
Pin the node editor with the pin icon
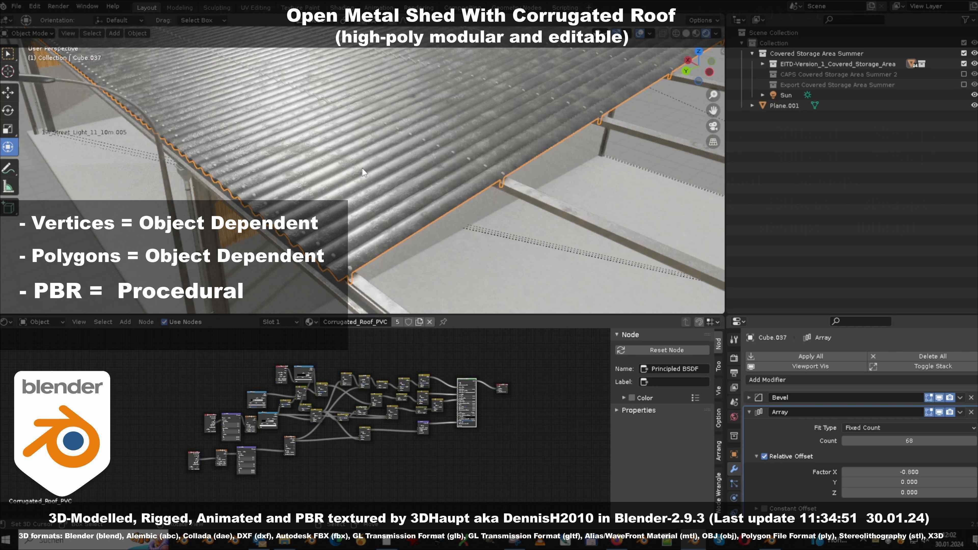443,322
